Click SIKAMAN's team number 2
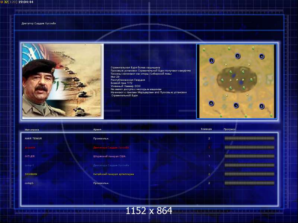The image size is (298, 223). [x=209, y=174]
